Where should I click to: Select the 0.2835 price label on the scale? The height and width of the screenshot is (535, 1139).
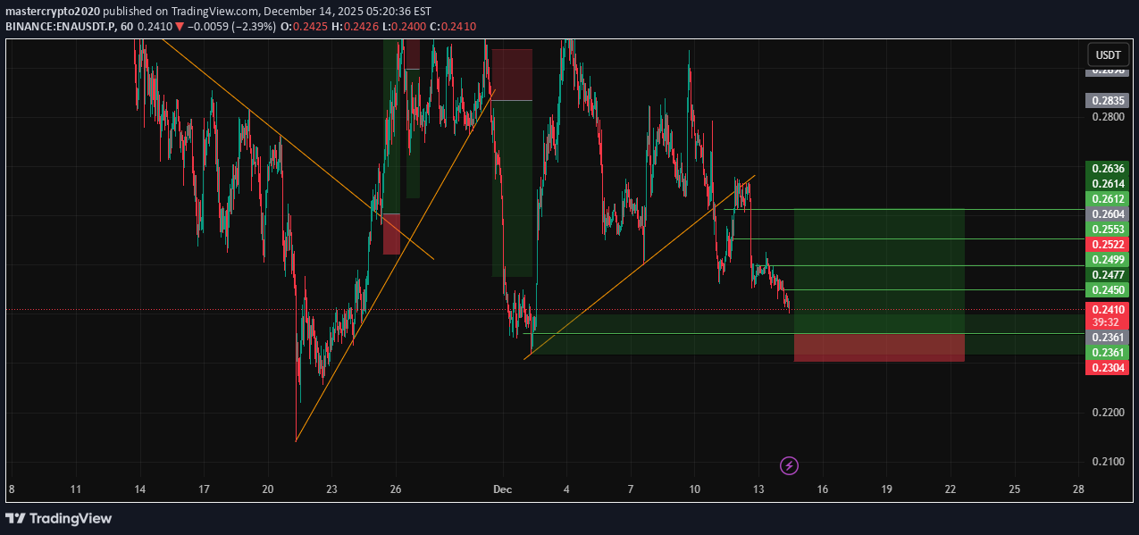[x=1107, y=100]
